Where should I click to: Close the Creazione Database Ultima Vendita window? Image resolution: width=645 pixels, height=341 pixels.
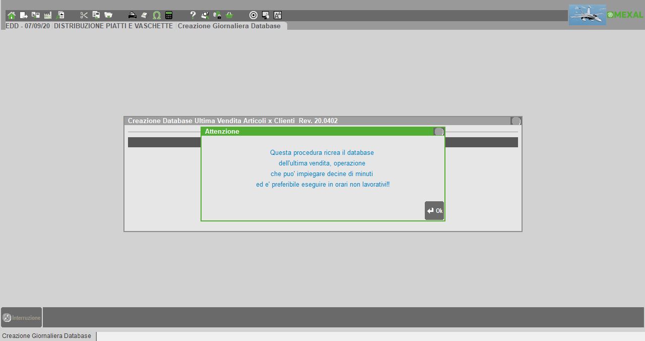[515, 121]
